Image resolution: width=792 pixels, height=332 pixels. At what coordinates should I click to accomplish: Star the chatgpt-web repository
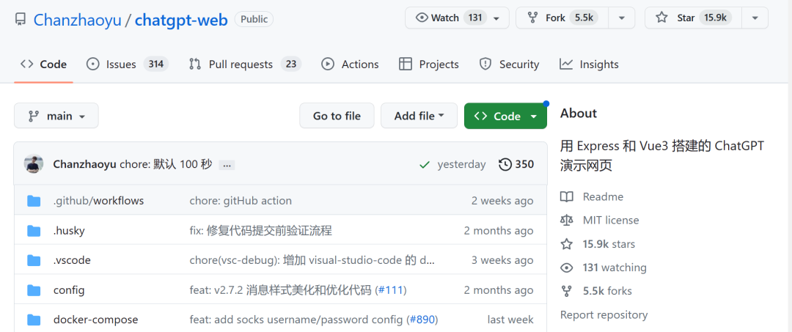click(694, 18)
